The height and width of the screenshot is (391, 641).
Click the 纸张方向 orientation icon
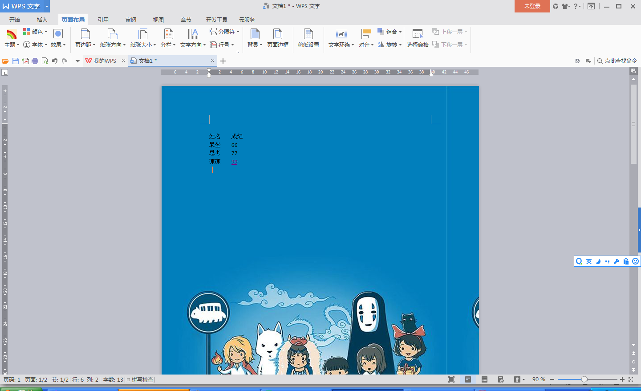[113, 34]
